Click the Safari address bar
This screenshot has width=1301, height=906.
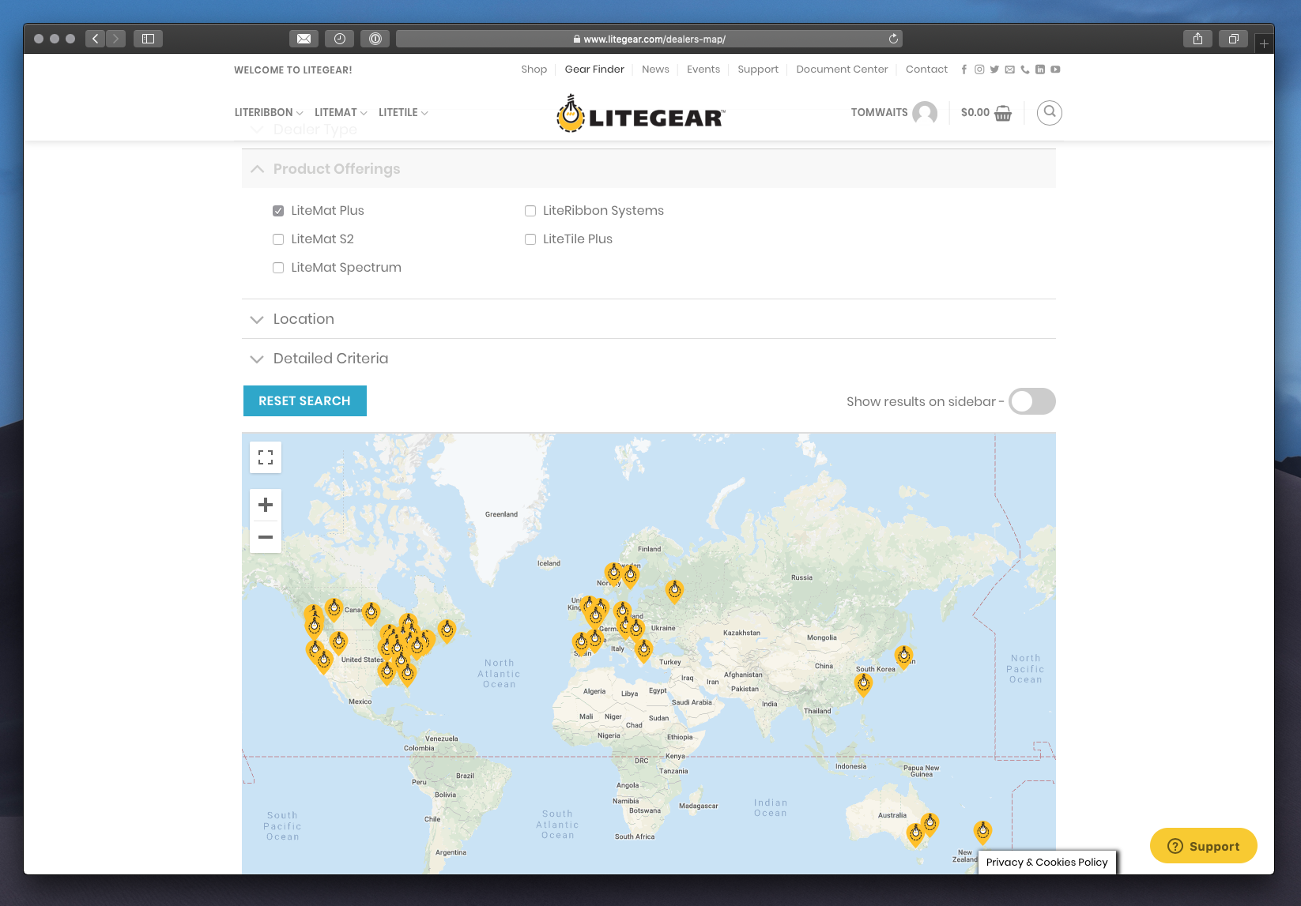click(649, 39)
